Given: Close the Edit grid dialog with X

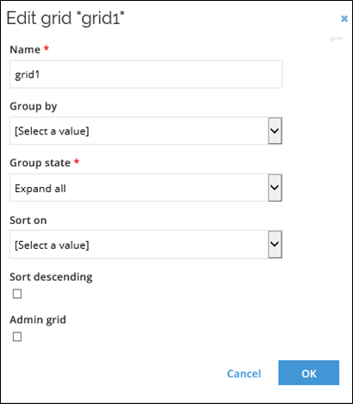Looking at the screenshot, I should [344, 19].
